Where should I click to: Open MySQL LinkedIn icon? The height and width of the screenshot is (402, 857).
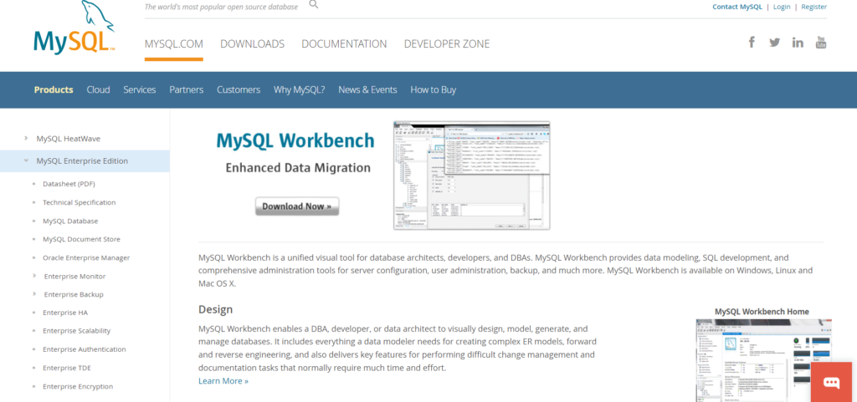(x=798, y=43)
